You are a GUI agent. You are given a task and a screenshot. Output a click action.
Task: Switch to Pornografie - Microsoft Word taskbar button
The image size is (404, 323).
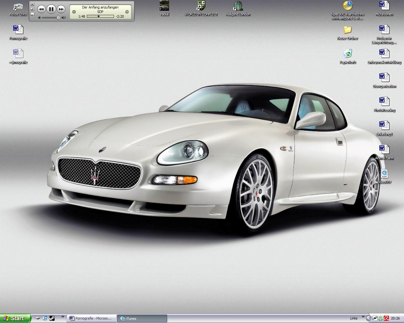[x=92, y=319]
